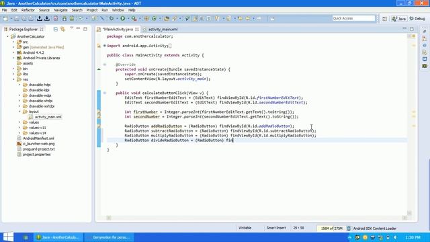
Task: Click the New Java Package icon
Action: pyautogui.click(x=146, y=18)
